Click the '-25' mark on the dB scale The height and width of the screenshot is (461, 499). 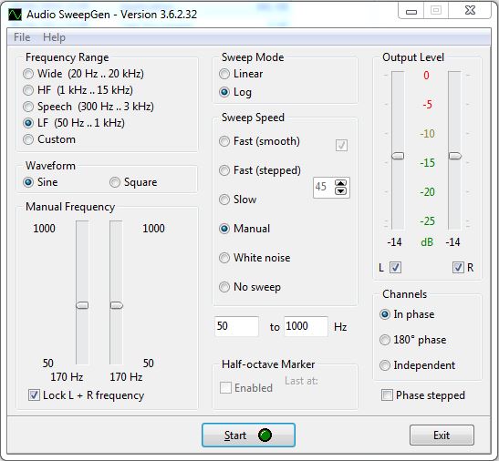[427, 221]
